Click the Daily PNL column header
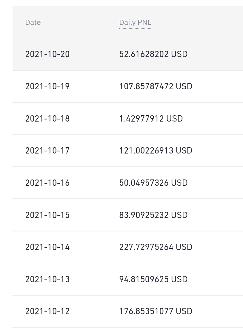This screenshot has width=243, height=330. click(135, 22)
